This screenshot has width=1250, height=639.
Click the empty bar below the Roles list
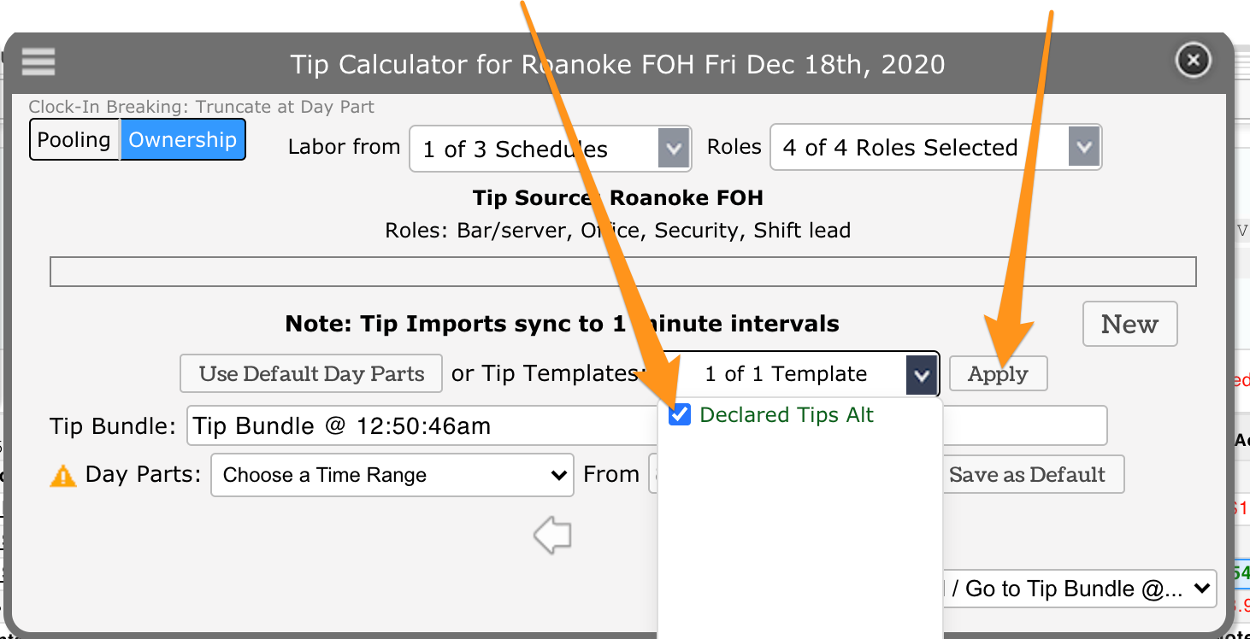(622, 272)
